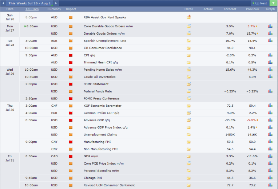Open graph for Durable Goods Orders m/m
This screenshot has width=278, height=189.
point(270,34)
